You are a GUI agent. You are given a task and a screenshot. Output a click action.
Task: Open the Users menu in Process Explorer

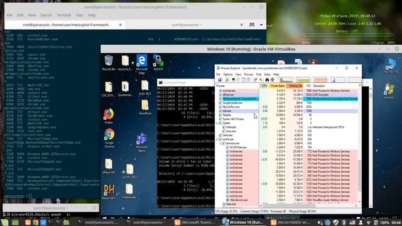pyautogui.click(x=268, y=74)
